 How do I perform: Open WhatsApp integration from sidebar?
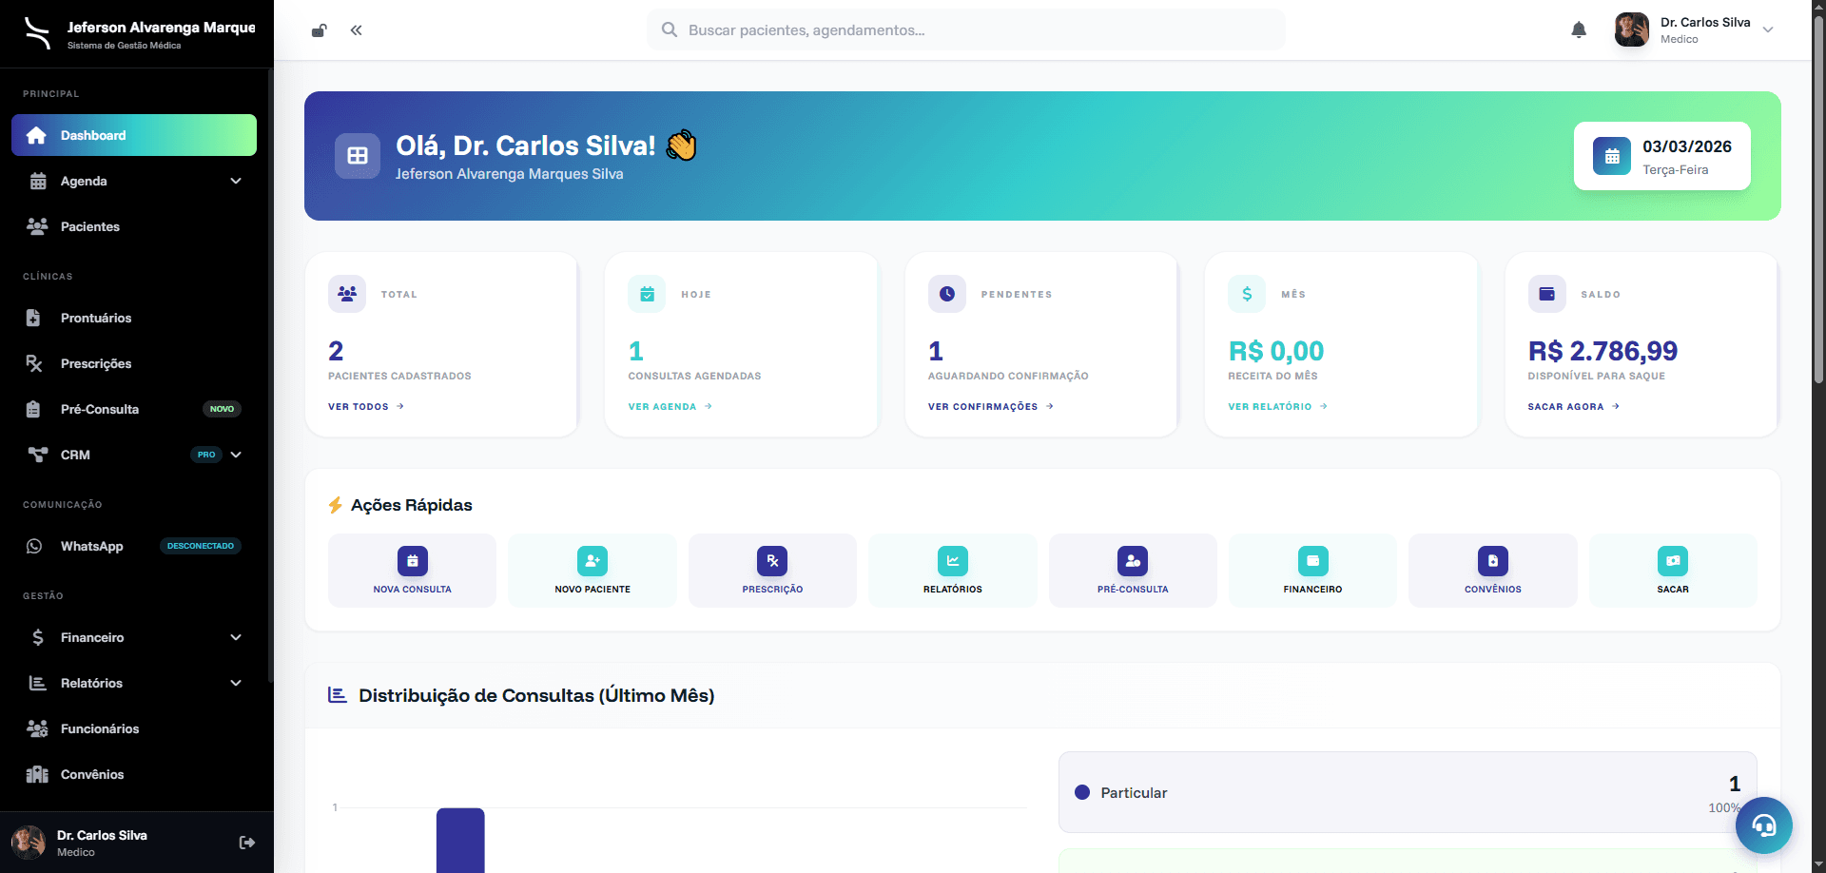90,546
